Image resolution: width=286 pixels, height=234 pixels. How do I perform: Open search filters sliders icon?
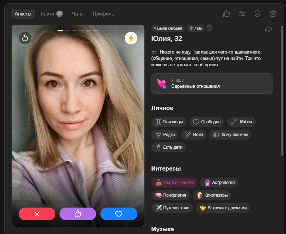242,14
